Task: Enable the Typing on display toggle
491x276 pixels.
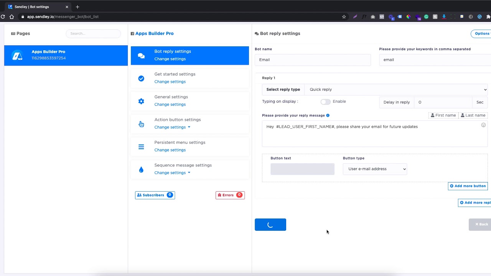Action: (325, 102)
